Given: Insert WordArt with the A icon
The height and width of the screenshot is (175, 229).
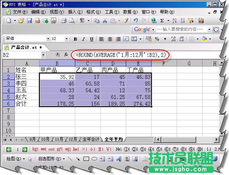Looking at the screenshot, I should point(119,159).
